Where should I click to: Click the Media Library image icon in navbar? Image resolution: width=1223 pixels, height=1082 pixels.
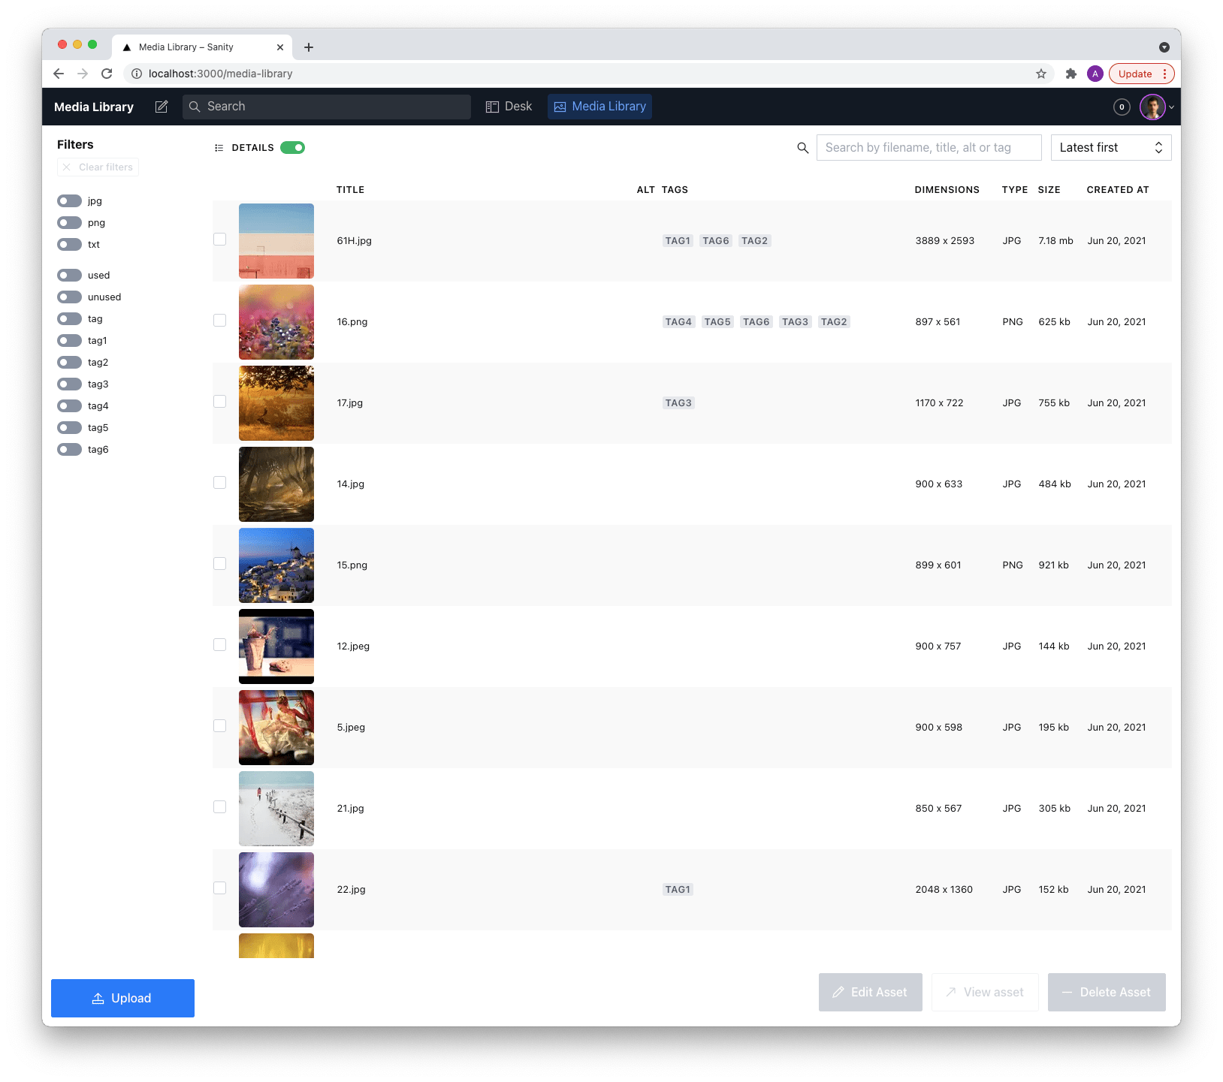pos(560,107)
